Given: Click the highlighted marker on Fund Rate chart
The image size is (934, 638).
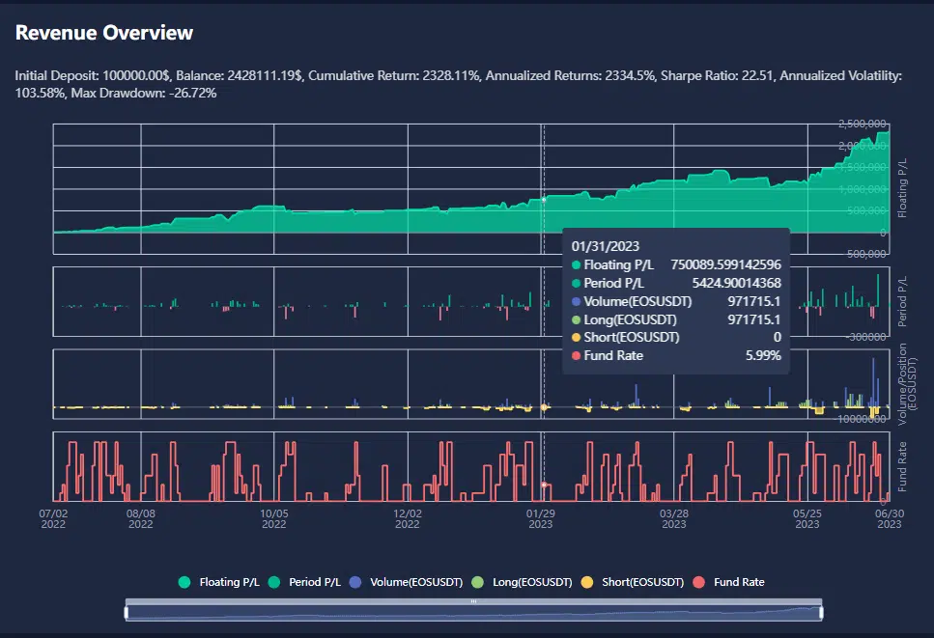Looking at the screenshot, I should 544,485.
